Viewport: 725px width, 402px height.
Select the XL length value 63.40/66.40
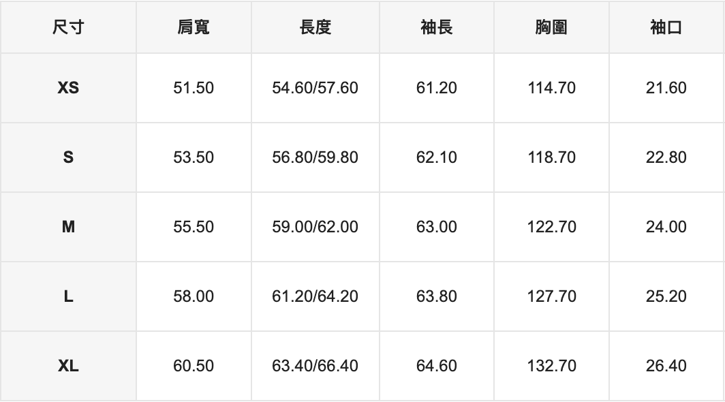[315, 366]
